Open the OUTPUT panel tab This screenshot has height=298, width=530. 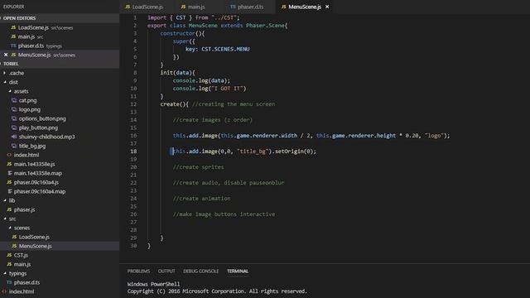click(166, 271)
